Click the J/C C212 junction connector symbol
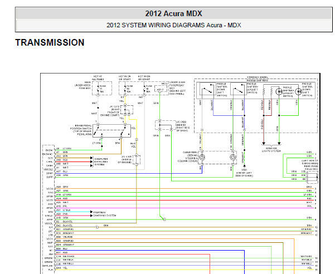This screenshot has width=335, height=274. (x=127, y=110)
